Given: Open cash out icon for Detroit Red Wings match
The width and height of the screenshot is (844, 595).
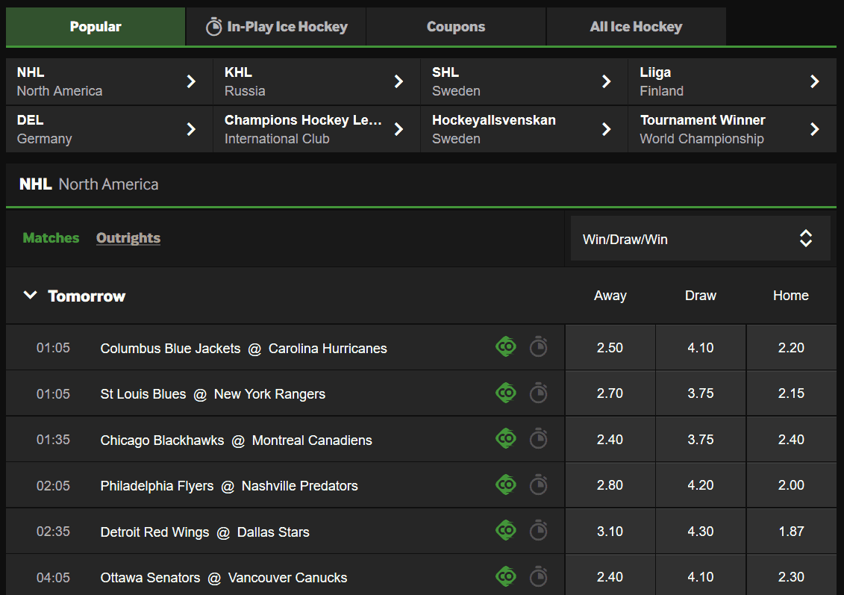Looking at the screenshot, I should tap(505, 531).
